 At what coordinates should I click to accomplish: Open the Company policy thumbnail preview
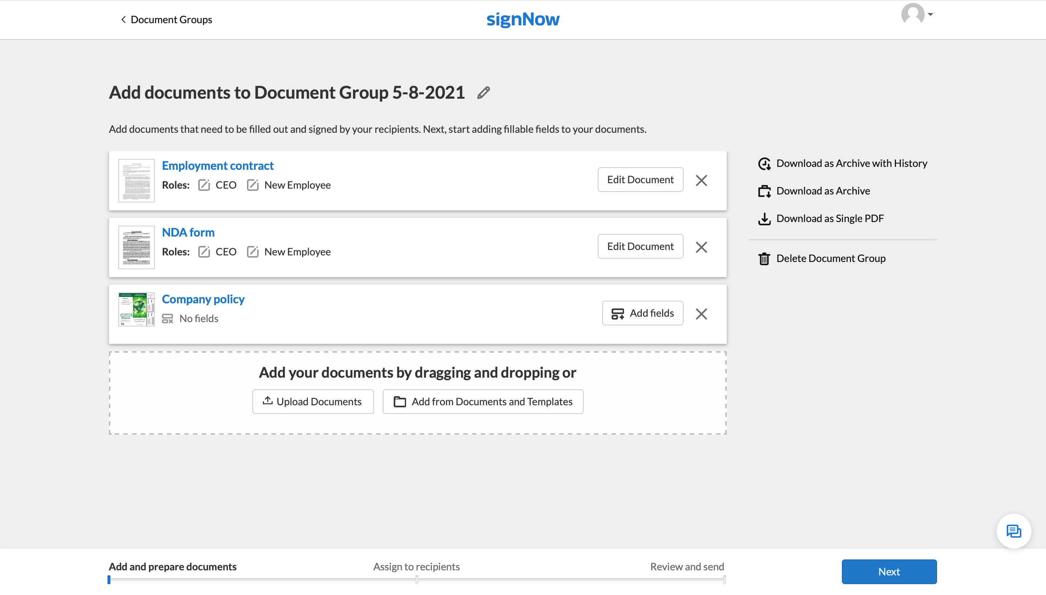pos(136,309)
